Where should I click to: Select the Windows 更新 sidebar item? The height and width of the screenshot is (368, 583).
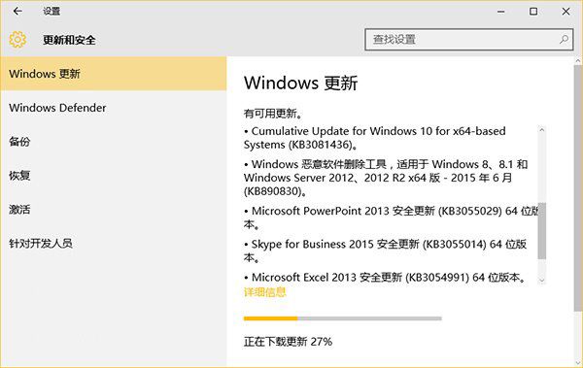coord(114,74)
